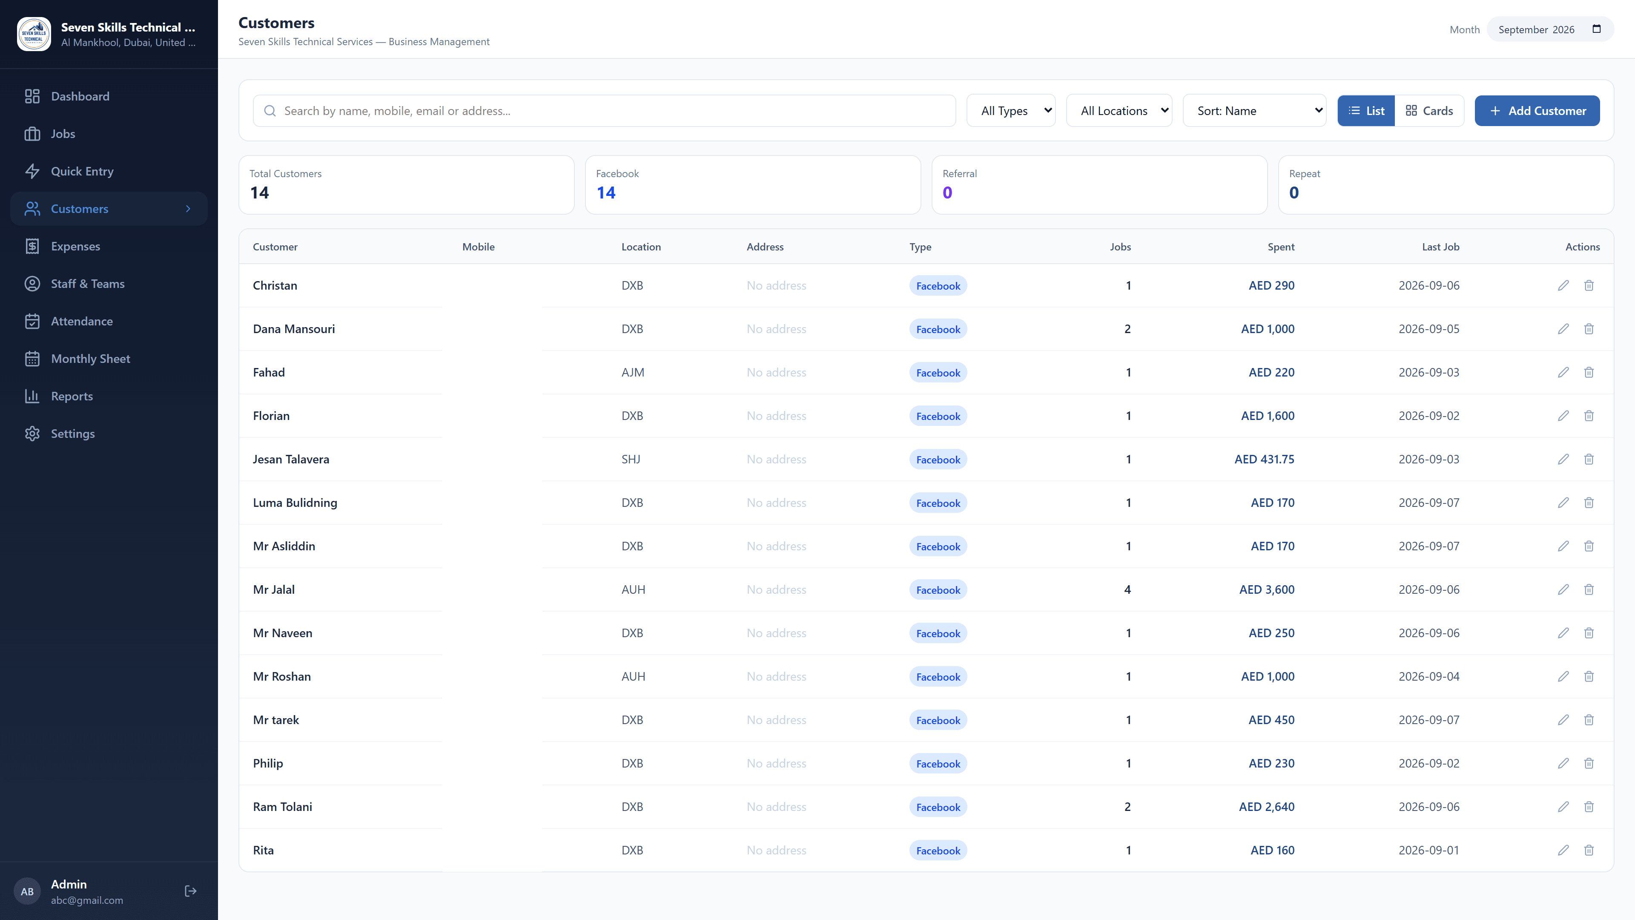This screenshot has height=920, width=1635.
Task: Open the month calendar picker icon
Action: coord(1597,29)
